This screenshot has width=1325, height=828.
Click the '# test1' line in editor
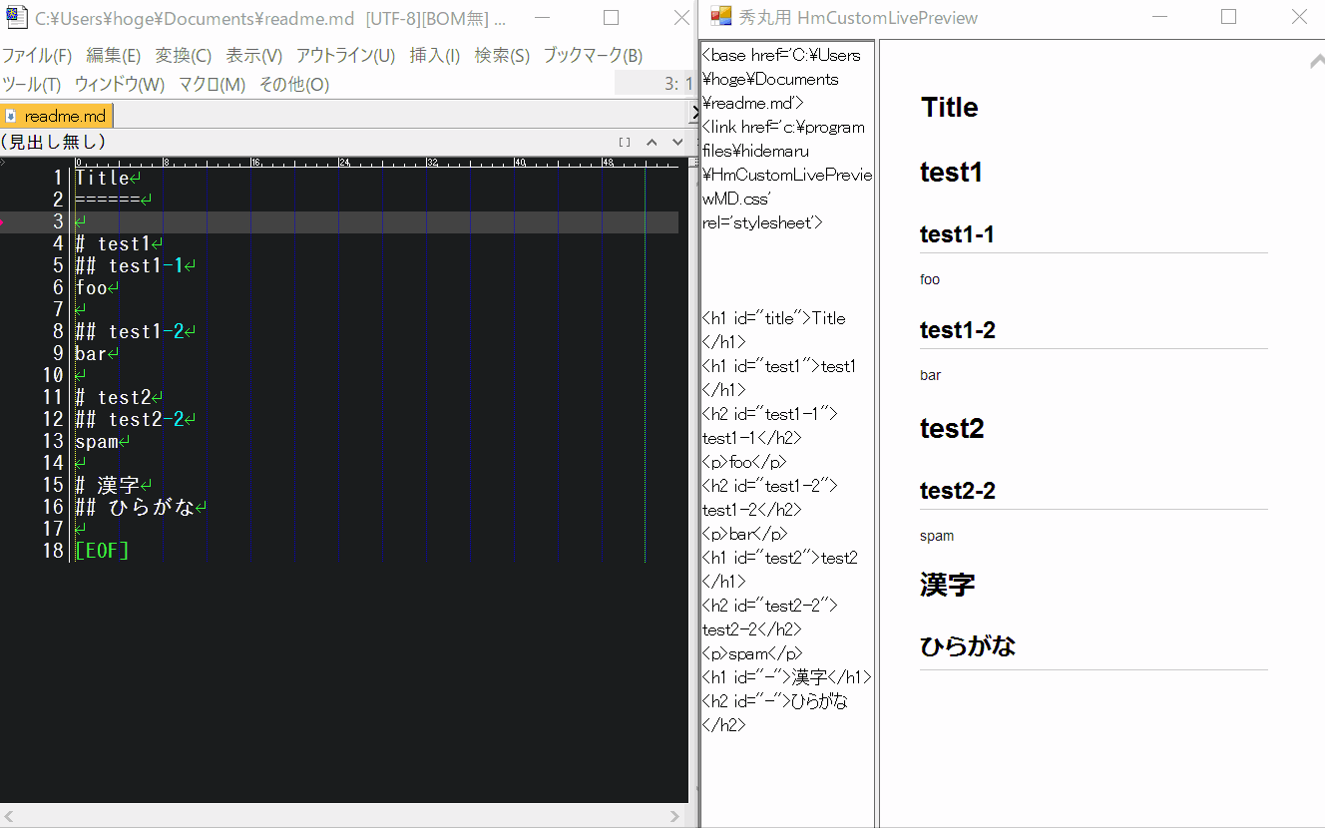(x=113, y=244)
